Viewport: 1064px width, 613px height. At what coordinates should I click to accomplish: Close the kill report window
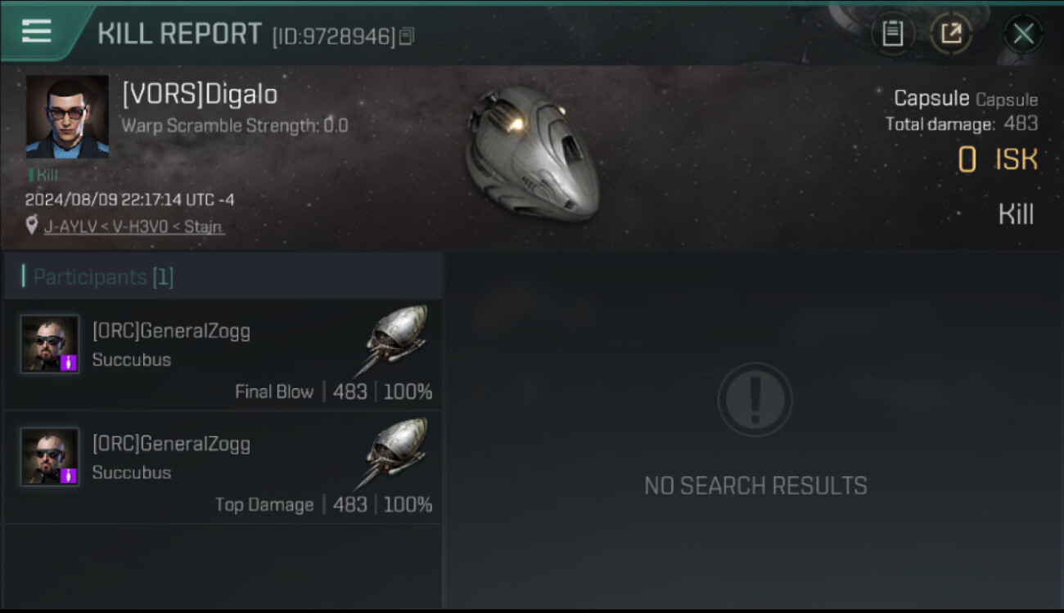click(x=1023, y=34)
